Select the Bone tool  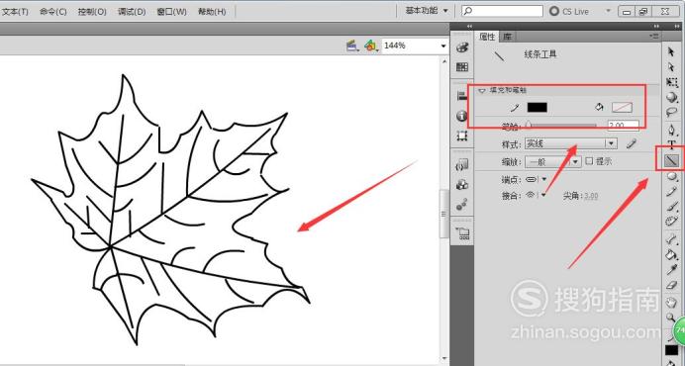(671, 239)
